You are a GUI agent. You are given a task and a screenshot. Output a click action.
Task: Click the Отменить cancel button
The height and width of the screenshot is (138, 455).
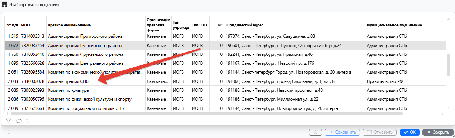(x=380, y=132)
